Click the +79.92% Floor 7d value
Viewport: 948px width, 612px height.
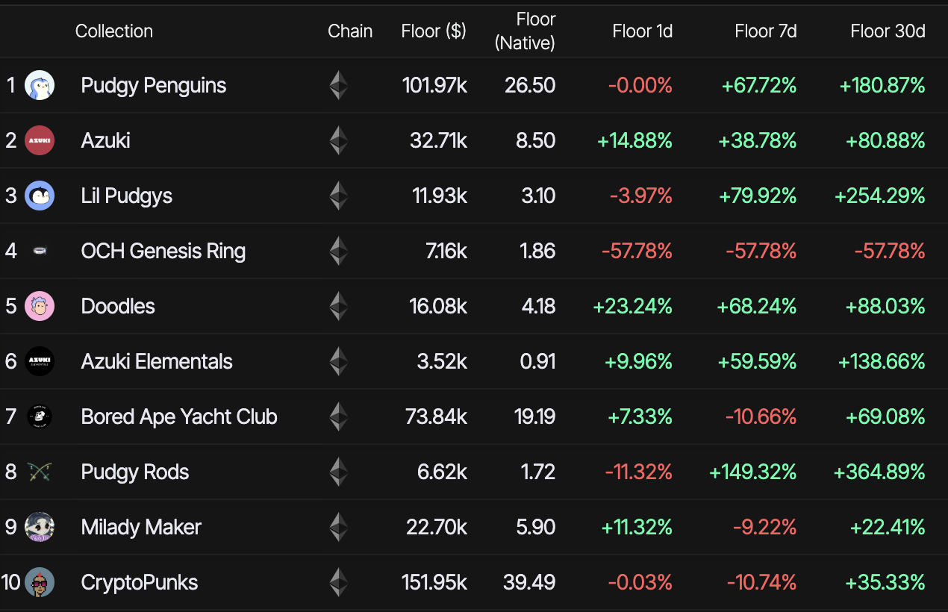(x=758, y=196)
